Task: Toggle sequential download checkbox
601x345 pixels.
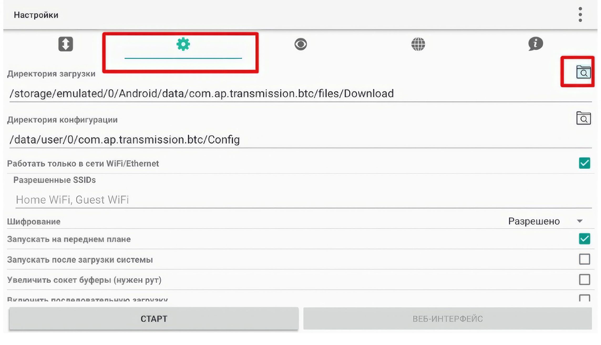Action: tap(584, 298)
